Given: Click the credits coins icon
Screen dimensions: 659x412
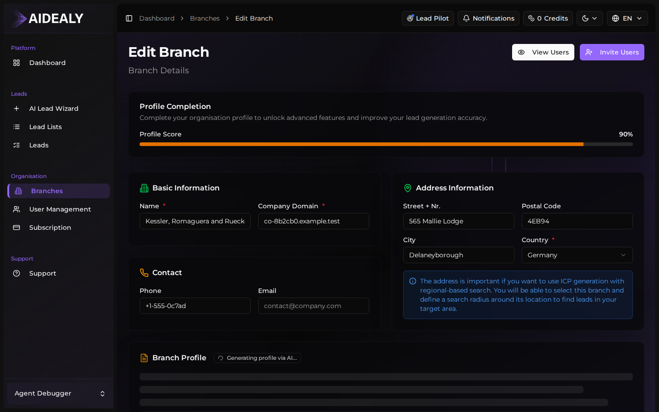Looking at the screenshot, I should pyautogui.click(x=531, y=18).
